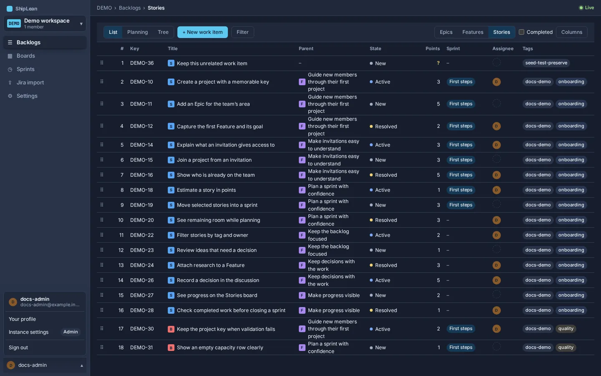Open the Filter options
Screen dimensions: 601x376
pyautogui.click(x=242, y=32)
